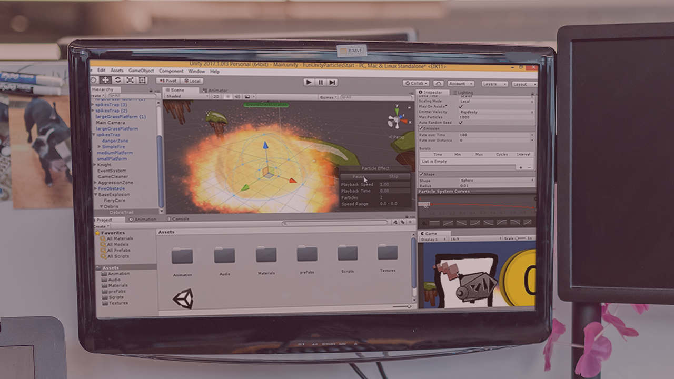The width and height of the screenshot is (674, 379).
Task: Toggle the Play On Awake checkbox
Action: coord(461,106)
